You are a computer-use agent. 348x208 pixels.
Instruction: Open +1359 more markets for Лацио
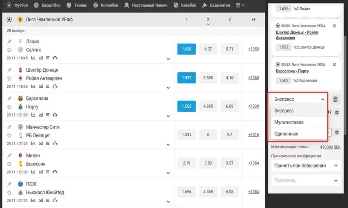tap(253, 49)
